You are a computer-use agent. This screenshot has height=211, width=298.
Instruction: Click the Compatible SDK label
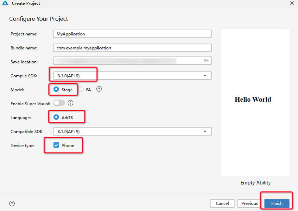click(27, 132)
